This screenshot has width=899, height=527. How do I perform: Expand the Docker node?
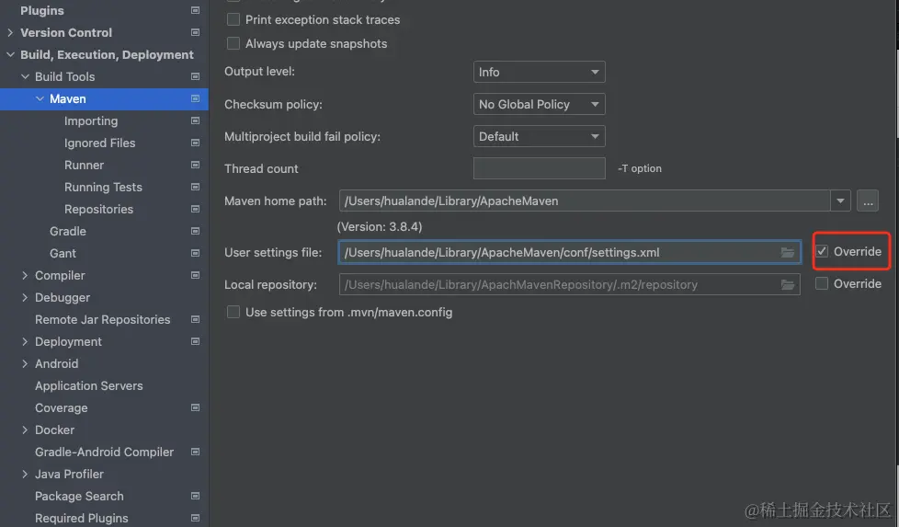[x=25, y=430]
